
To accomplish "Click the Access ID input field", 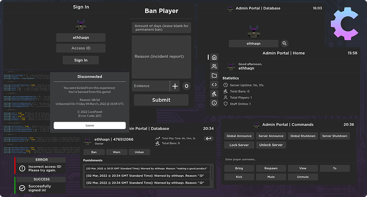I will pyautogui.click(x=81, y=48).
